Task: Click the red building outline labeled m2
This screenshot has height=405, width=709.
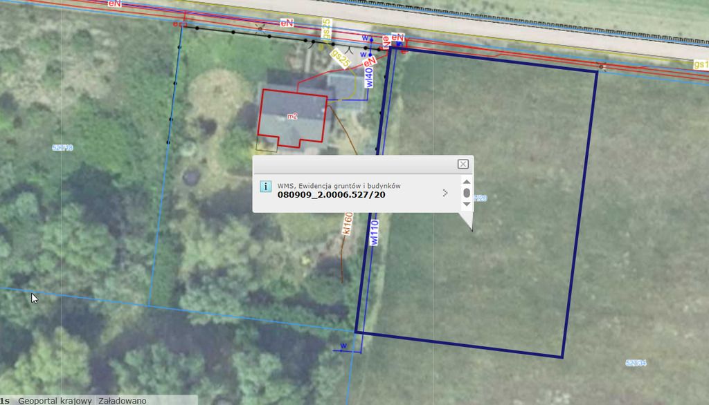Action: [x=292, y=118]
